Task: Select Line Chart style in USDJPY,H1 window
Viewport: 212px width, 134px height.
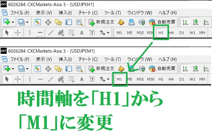Action: pos(206,22)
